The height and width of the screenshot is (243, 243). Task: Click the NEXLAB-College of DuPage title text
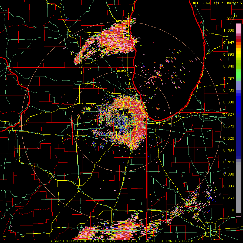[x=216, y=3]
